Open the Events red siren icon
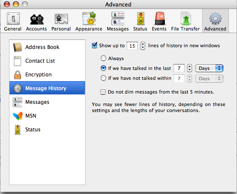The height and width of the screenshot is (194, 237). click(160, 18)
